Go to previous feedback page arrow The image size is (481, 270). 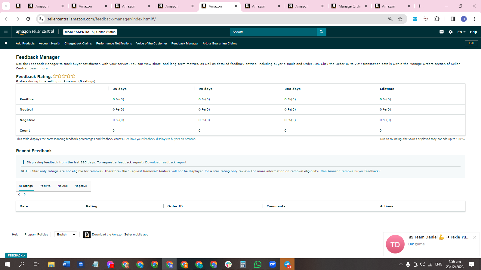(19, 194)
